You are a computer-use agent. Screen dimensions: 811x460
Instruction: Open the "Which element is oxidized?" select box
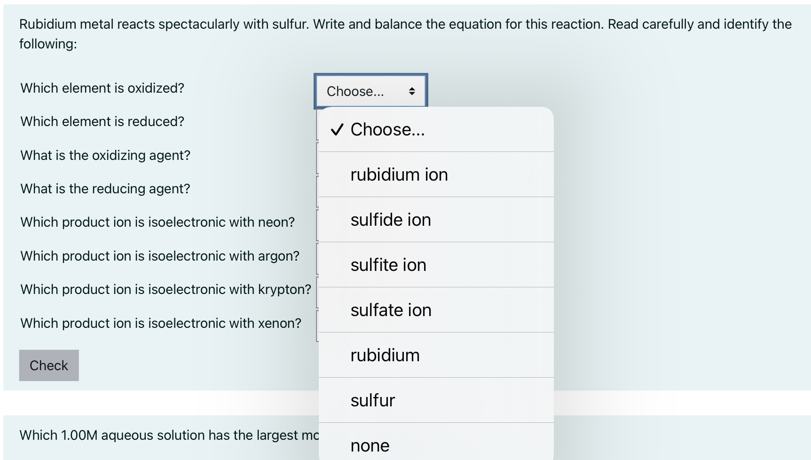371,90
